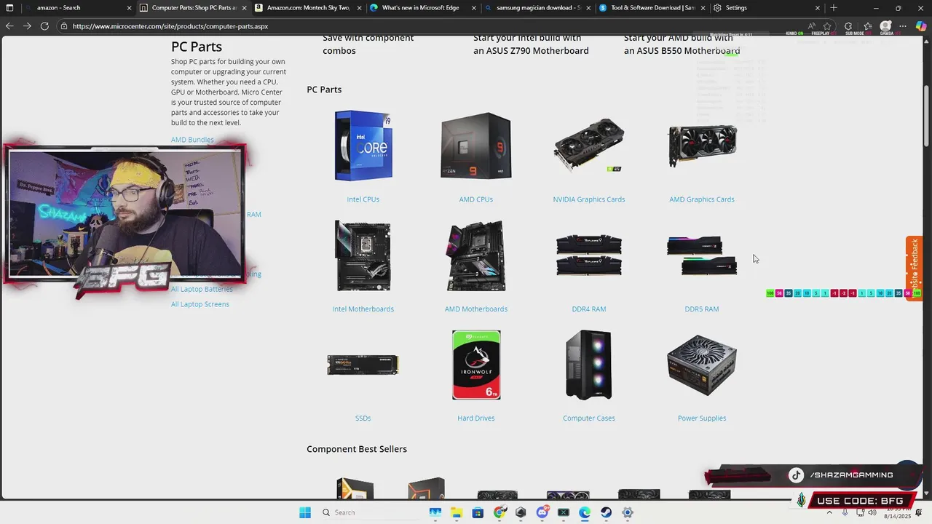Open the Copilot sidebar icon
The width and height of the screenshot is (932, 524).
tap(921, 26)
